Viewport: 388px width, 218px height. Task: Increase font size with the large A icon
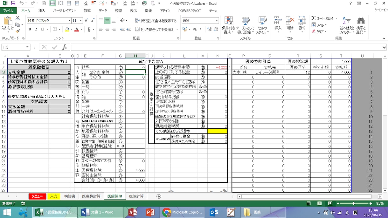[x=87, y=21]
